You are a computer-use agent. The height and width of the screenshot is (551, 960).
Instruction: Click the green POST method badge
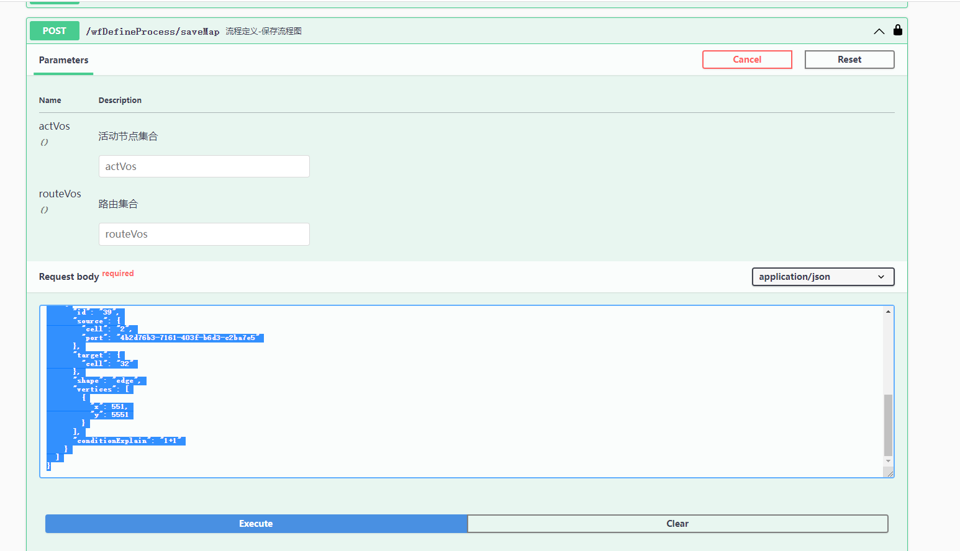coord(55,30)
